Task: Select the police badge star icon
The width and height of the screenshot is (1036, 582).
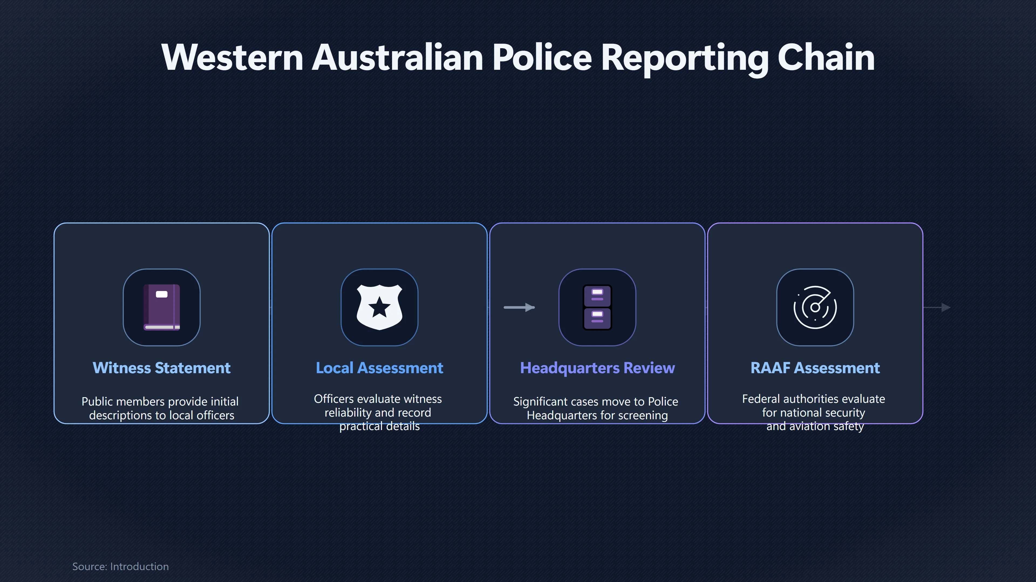Action: (379, 307)
